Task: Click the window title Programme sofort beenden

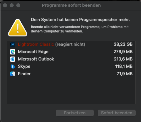Action: [x=71, y=5]
